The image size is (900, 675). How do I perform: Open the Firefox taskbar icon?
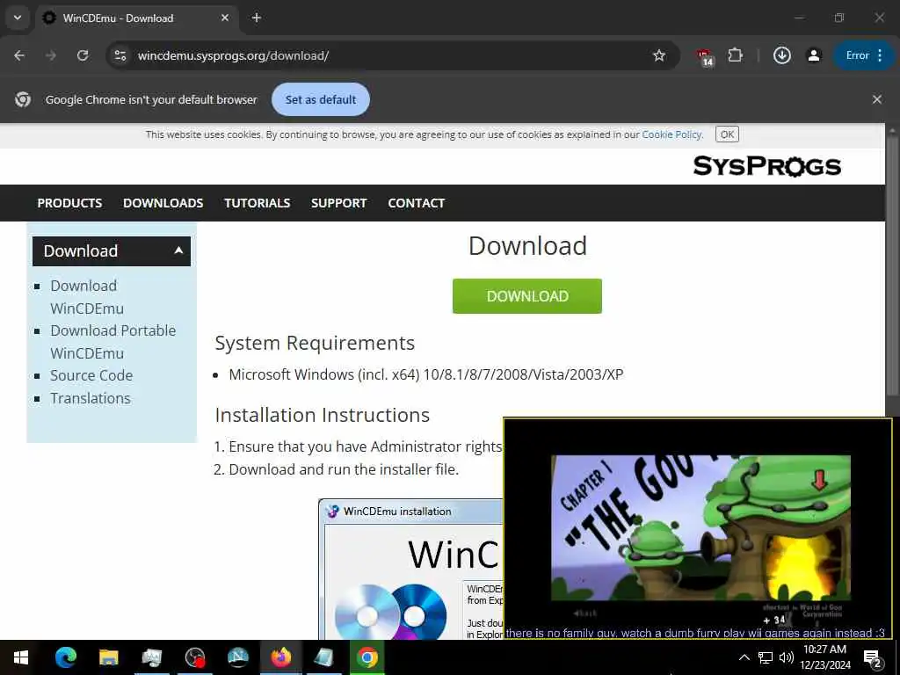pyautogui.click(x=280, y=657)
